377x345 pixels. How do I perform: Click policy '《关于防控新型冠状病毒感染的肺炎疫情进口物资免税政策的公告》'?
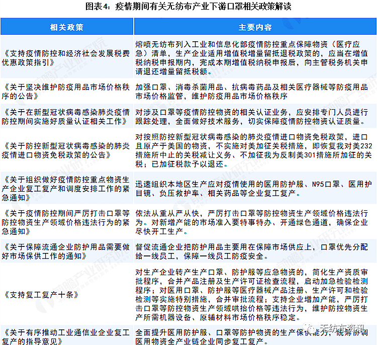click(66, 150)
